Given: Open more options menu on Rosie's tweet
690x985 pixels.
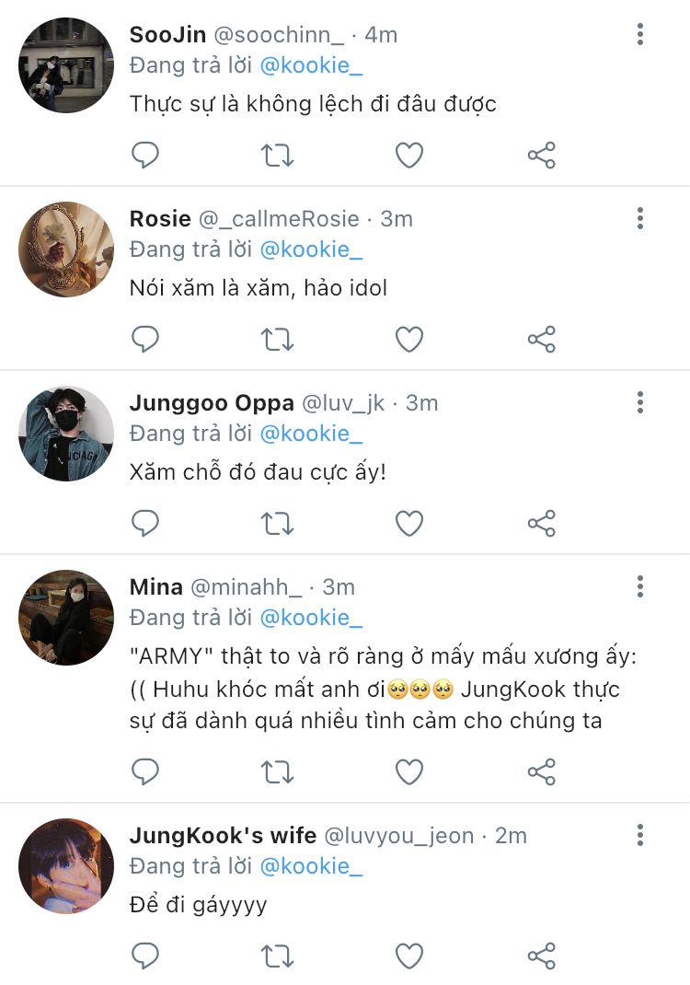Looking at the screenshot, I should coord(640,219).
